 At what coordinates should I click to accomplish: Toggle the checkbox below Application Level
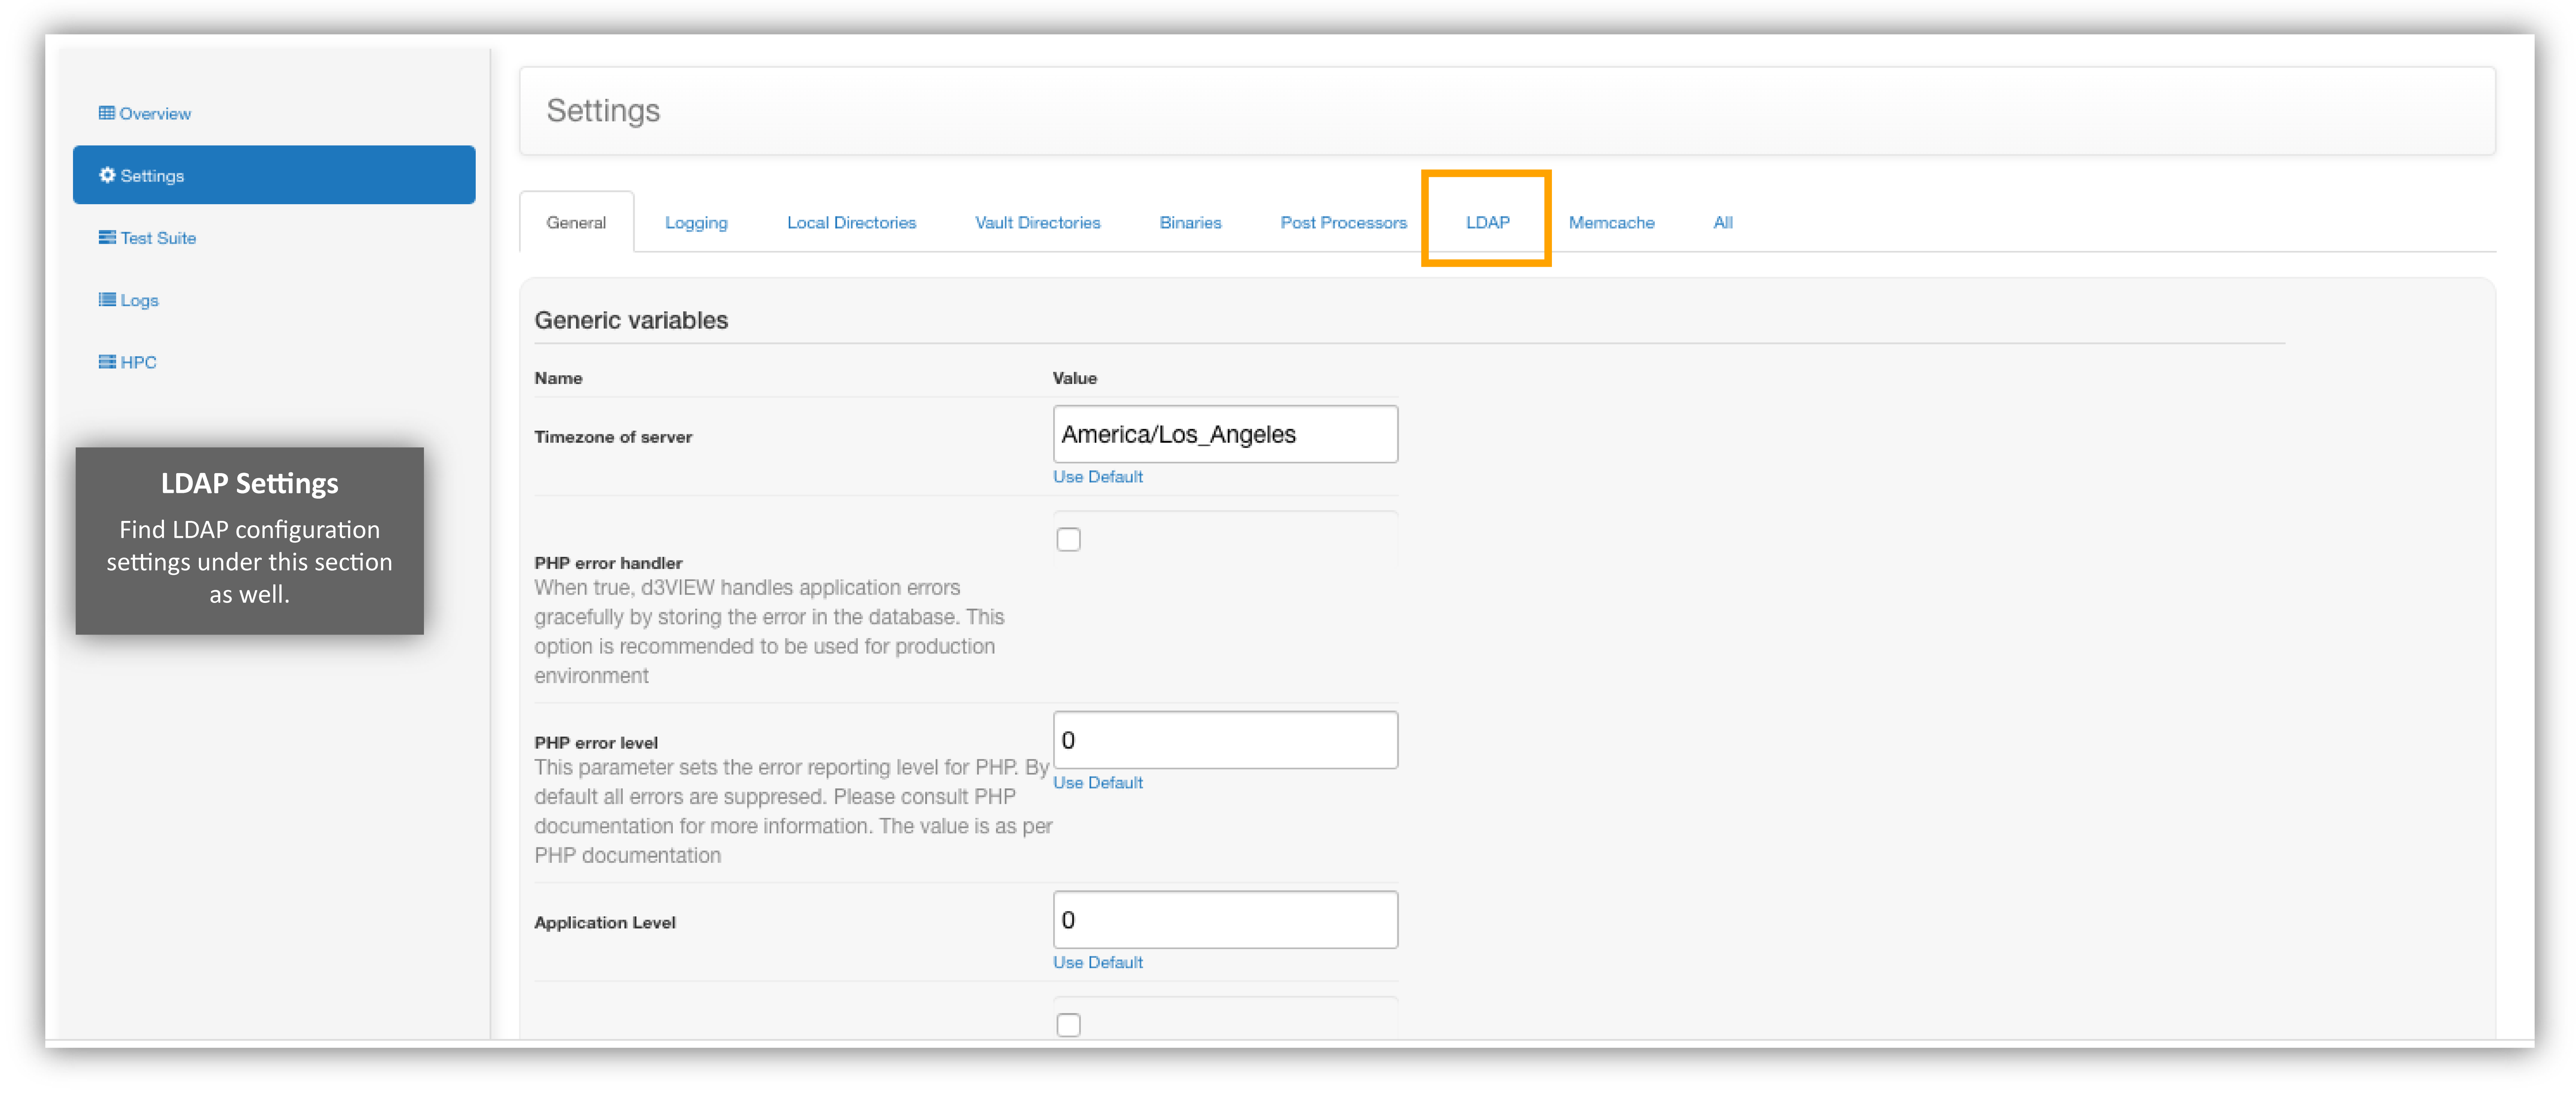pos(1068,1025)
